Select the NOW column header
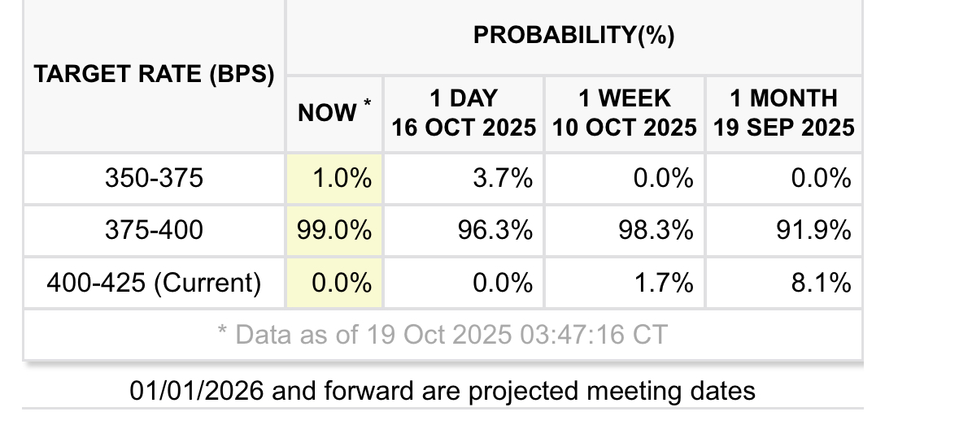The width and height of the screenshot is (959, 429). point(334,114)
